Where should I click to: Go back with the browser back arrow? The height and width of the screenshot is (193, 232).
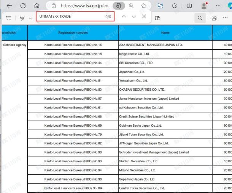pyautogui.click(x=9, y=6)
